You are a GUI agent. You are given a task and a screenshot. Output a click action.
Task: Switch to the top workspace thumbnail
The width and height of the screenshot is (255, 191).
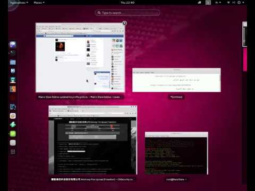244,34
